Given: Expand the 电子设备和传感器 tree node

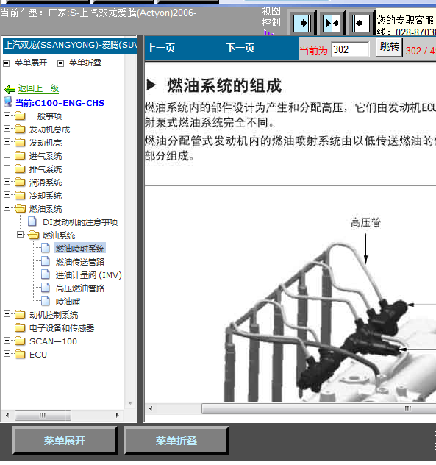Looking at the screenshot, I should click(7, 327).
